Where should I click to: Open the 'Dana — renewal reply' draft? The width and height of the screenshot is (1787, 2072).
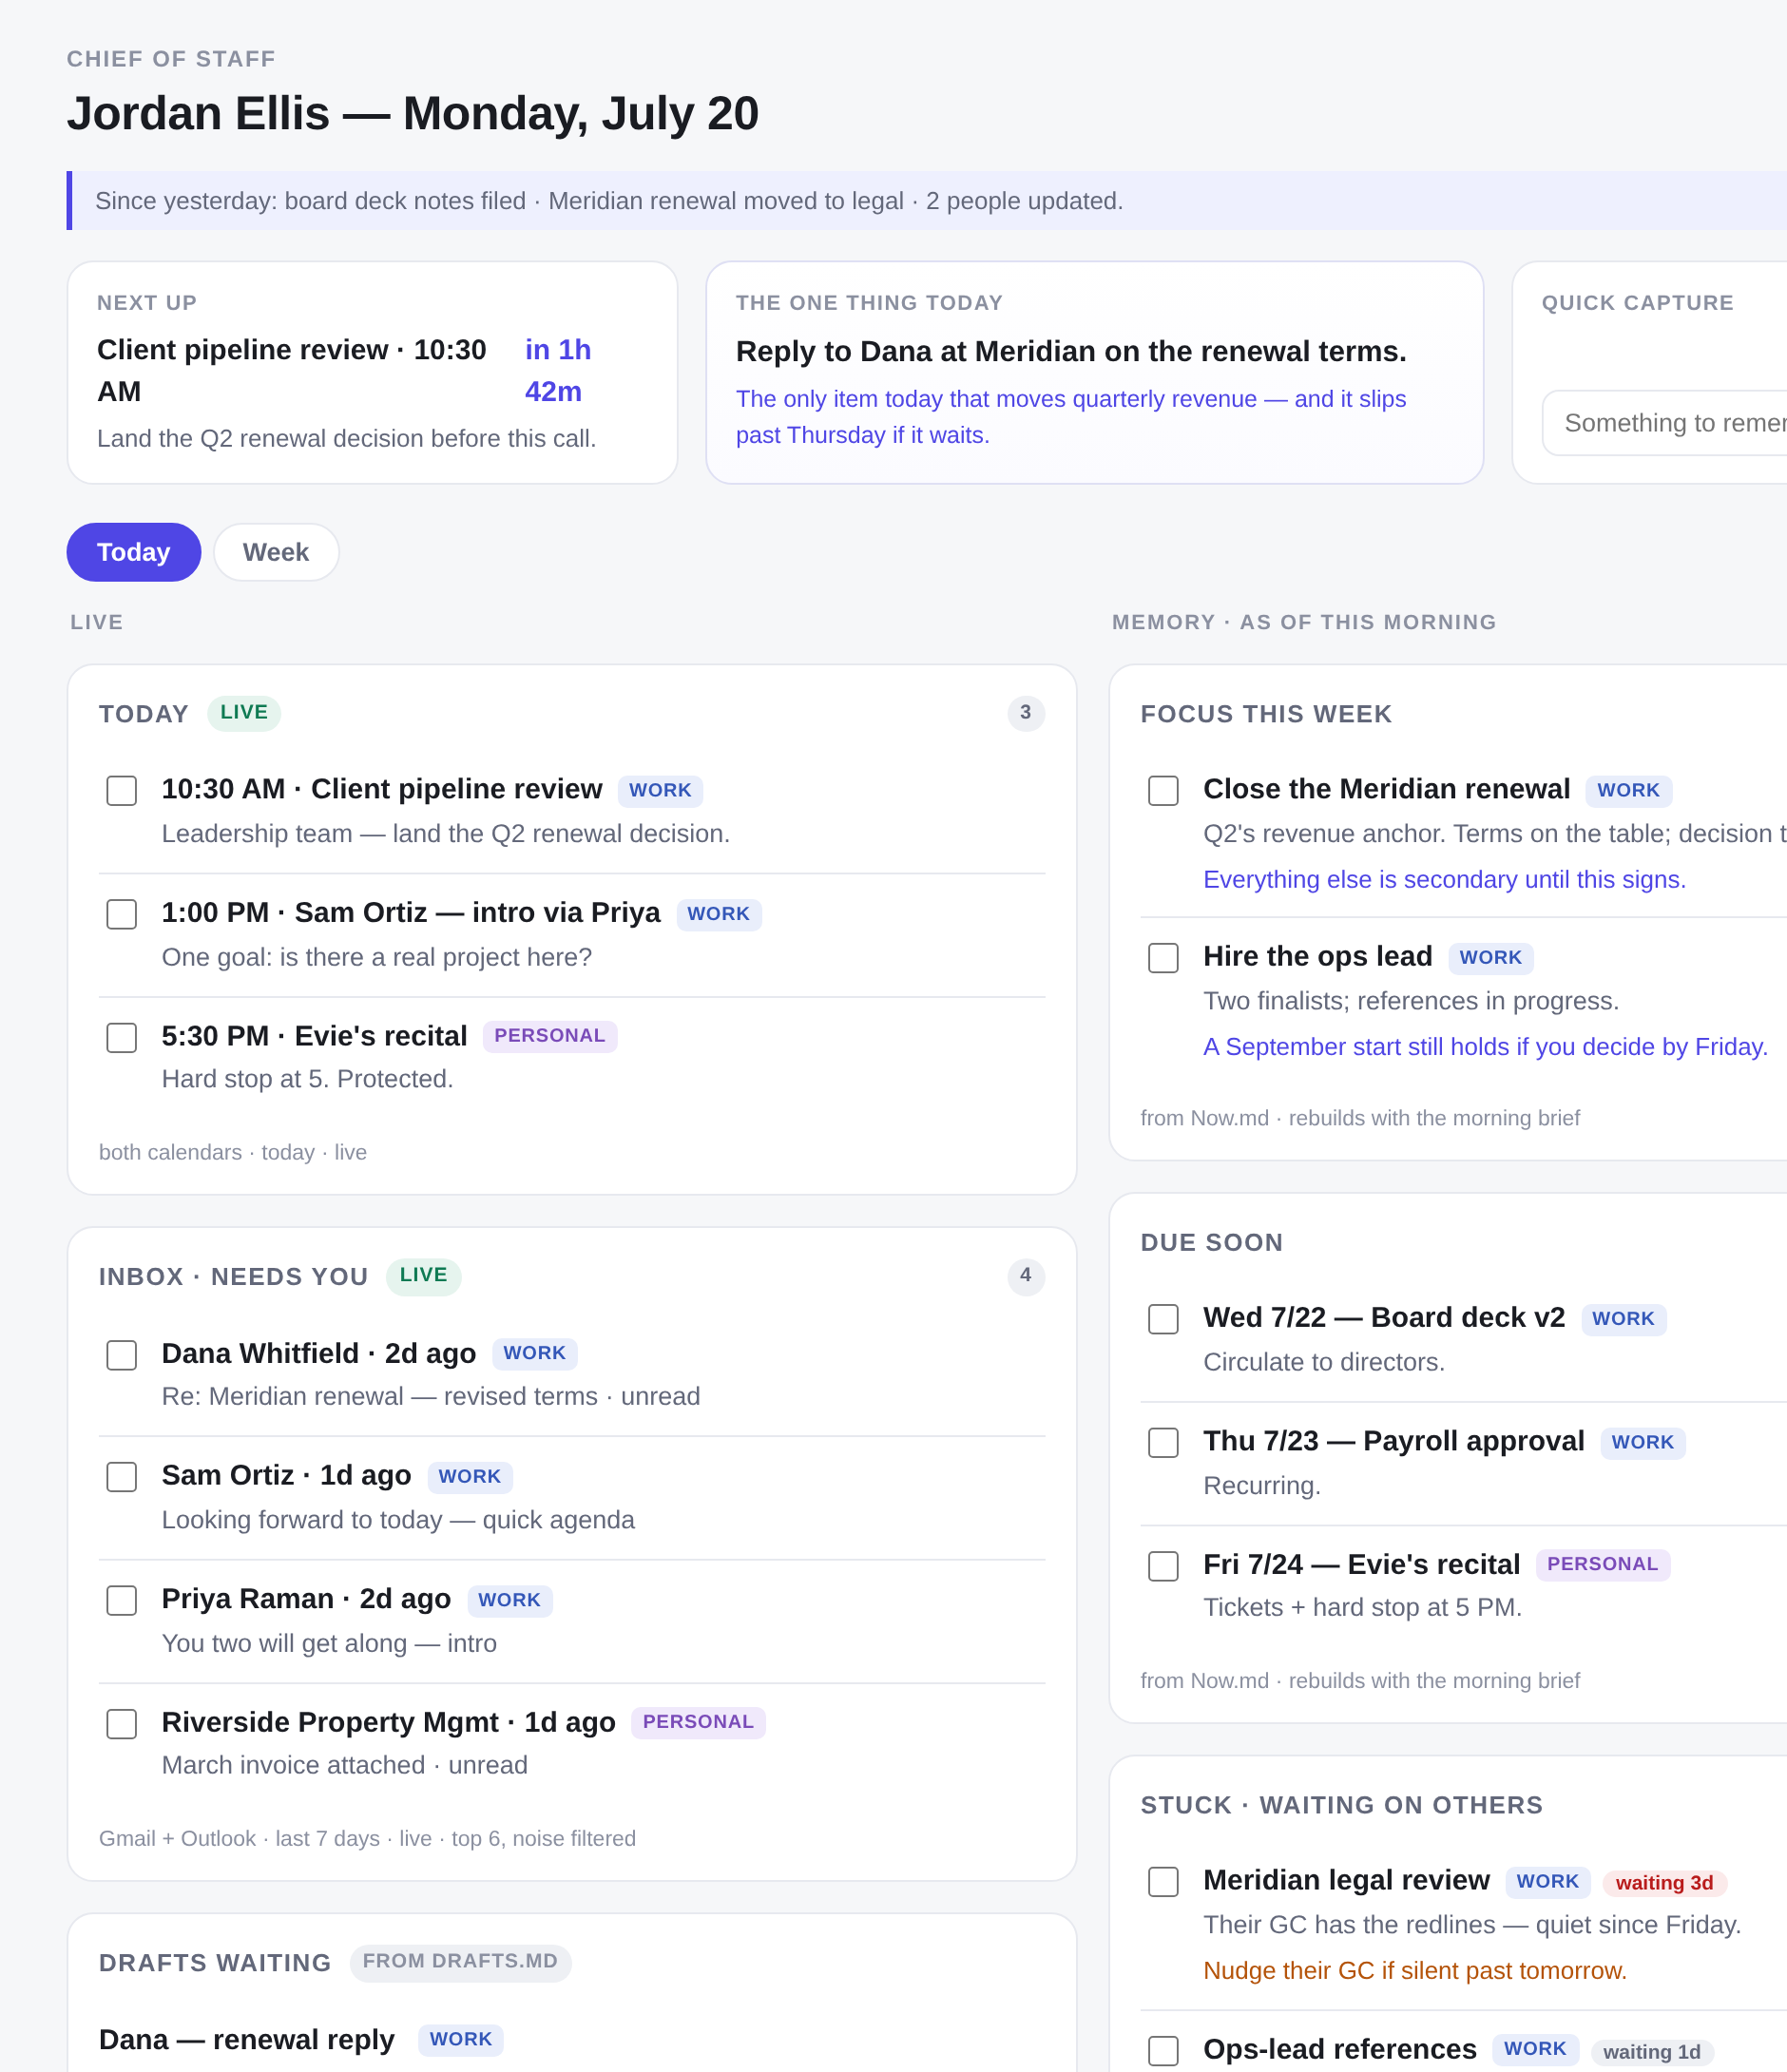point(247,2040)
